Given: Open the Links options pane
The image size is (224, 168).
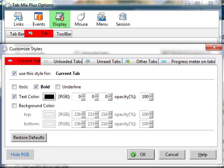Looking at the screenshot, I should click(x=18, y=19).
